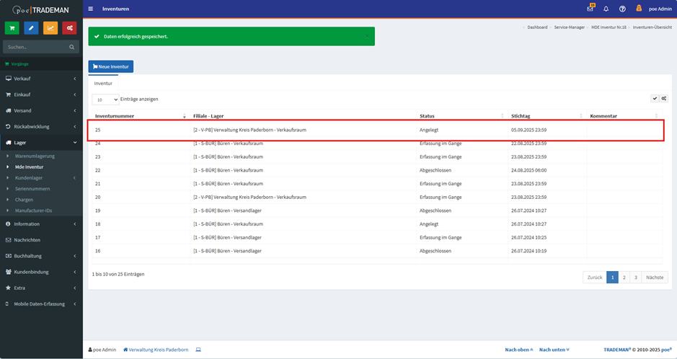Screen dimensions: 677x359
Task: Expand the Information sidebar menu
Action: tap(41, 224)
